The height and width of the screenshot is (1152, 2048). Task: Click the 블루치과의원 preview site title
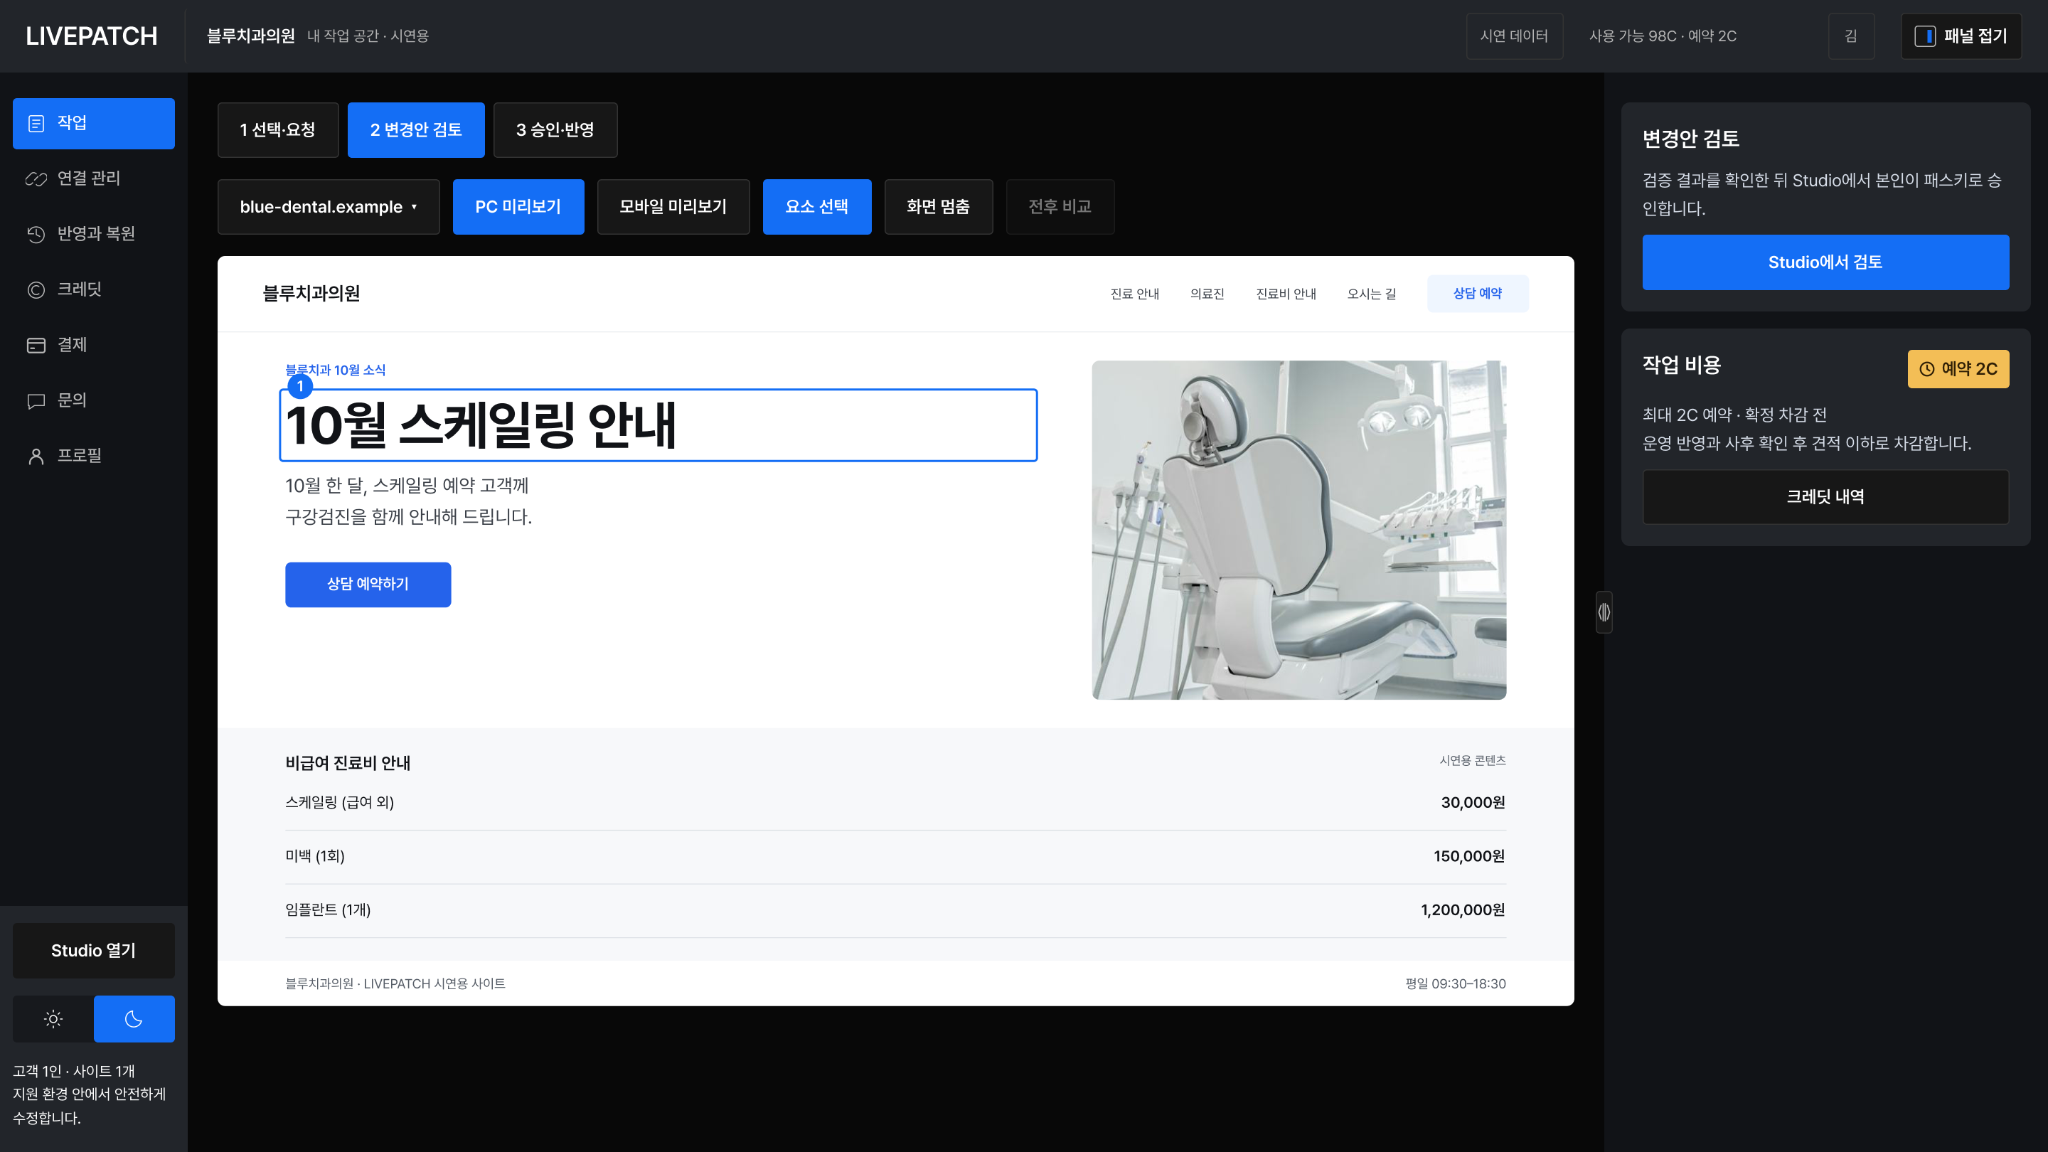point(311,294)
